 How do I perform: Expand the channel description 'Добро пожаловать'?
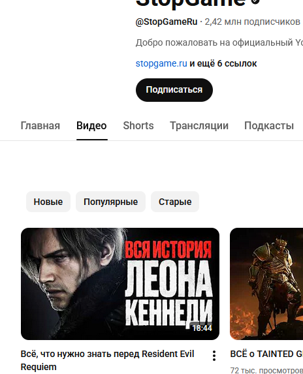(x=219, y=42)
